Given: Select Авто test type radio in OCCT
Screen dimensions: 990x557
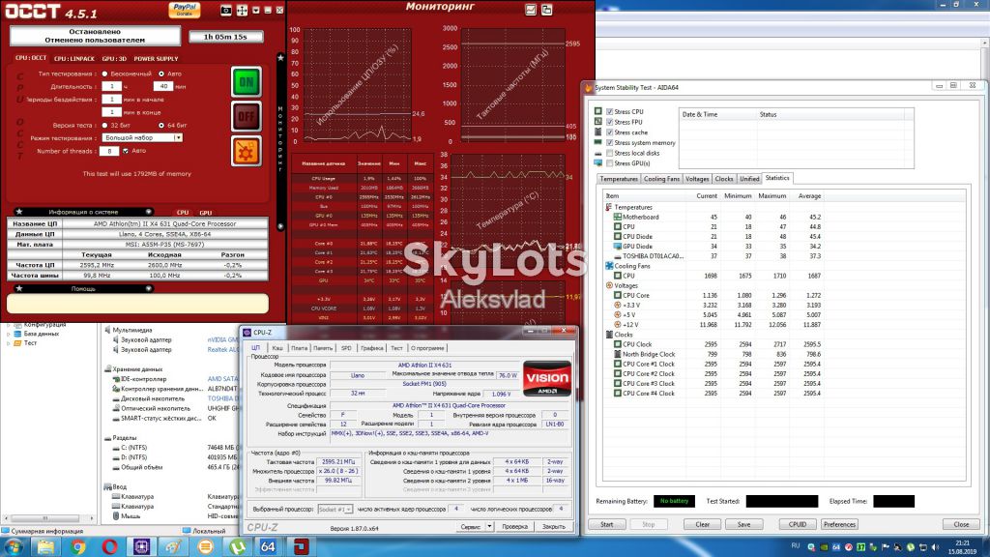Looking at the screenshot, I should coord(161,73).
